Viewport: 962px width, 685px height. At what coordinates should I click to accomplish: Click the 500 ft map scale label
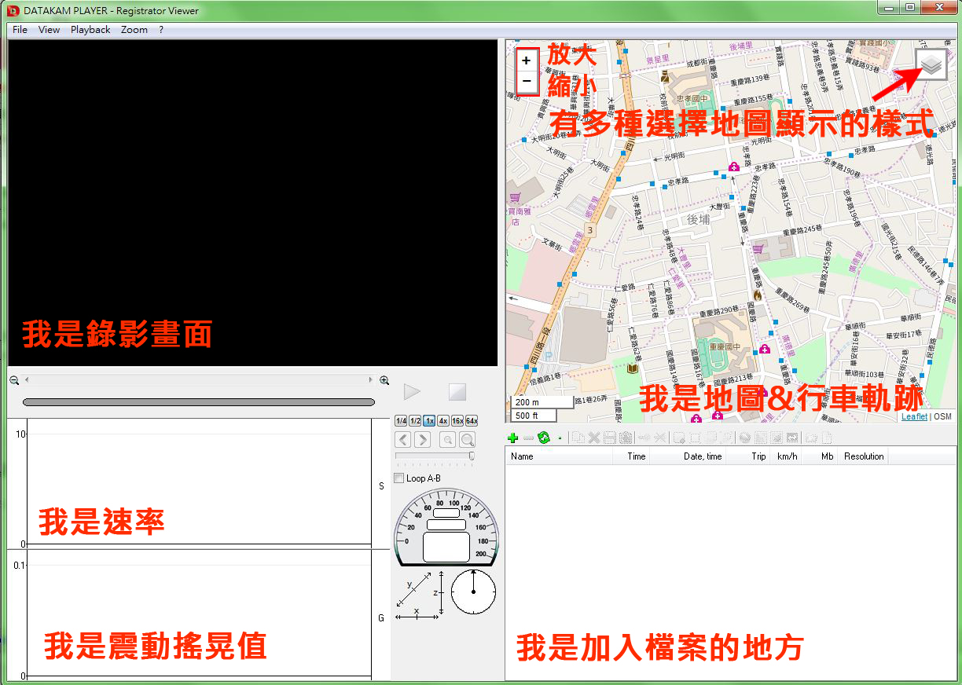[x=533, y=416]
